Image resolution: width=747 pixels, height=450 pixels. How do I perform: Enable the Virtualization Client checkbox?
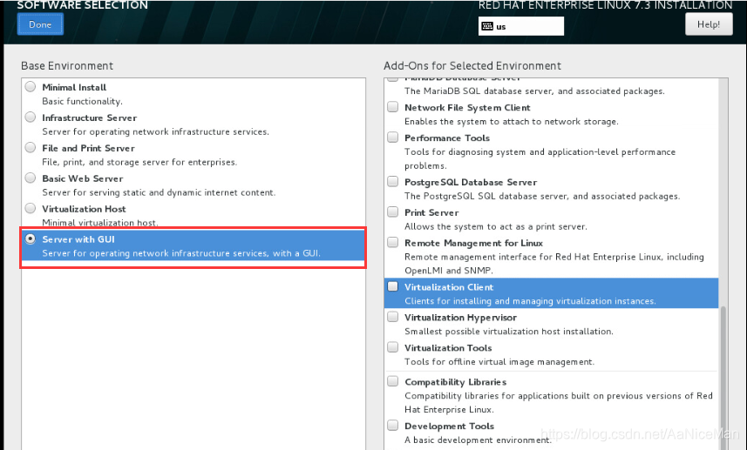tap(392, 286)
